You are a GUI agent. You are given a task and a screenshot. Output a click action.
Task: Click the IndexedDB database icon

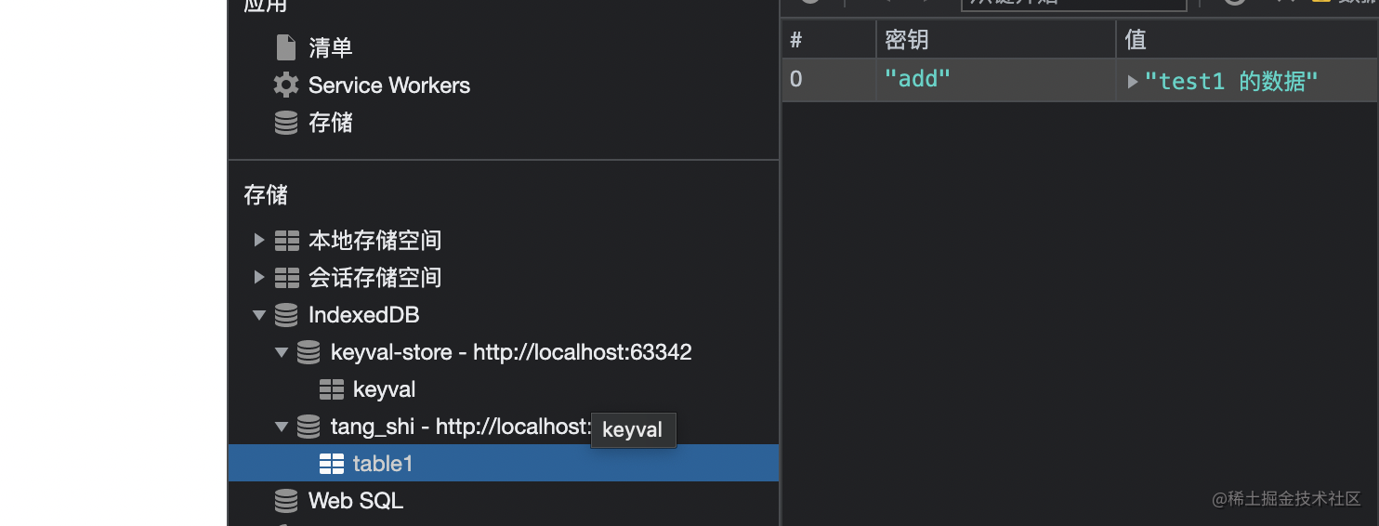point(286,315)
